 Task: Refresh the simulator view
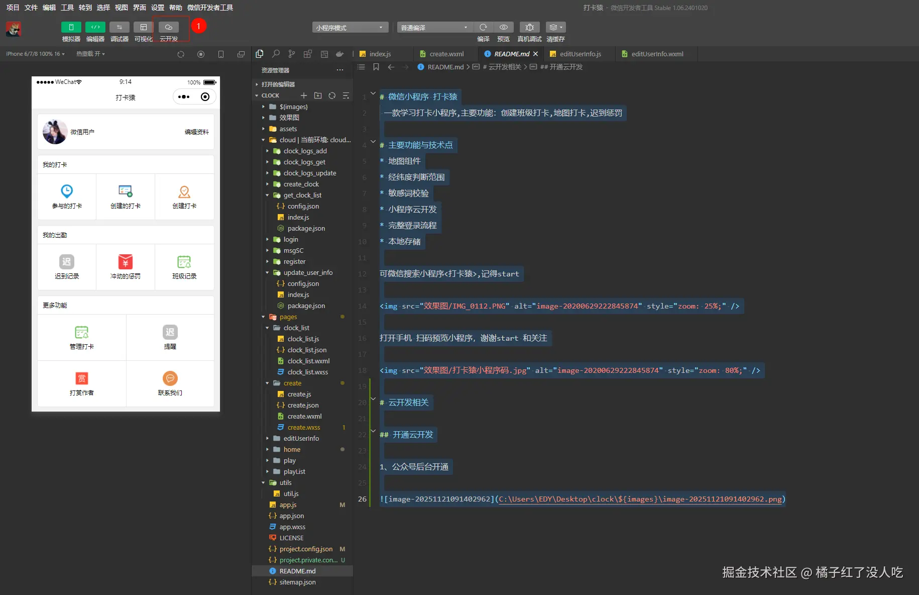[181, 54]
